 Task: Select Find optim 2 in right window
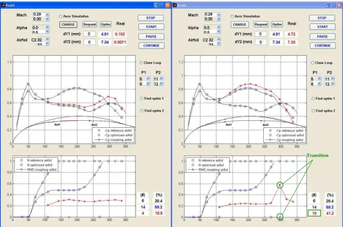(x=313, y=111)
